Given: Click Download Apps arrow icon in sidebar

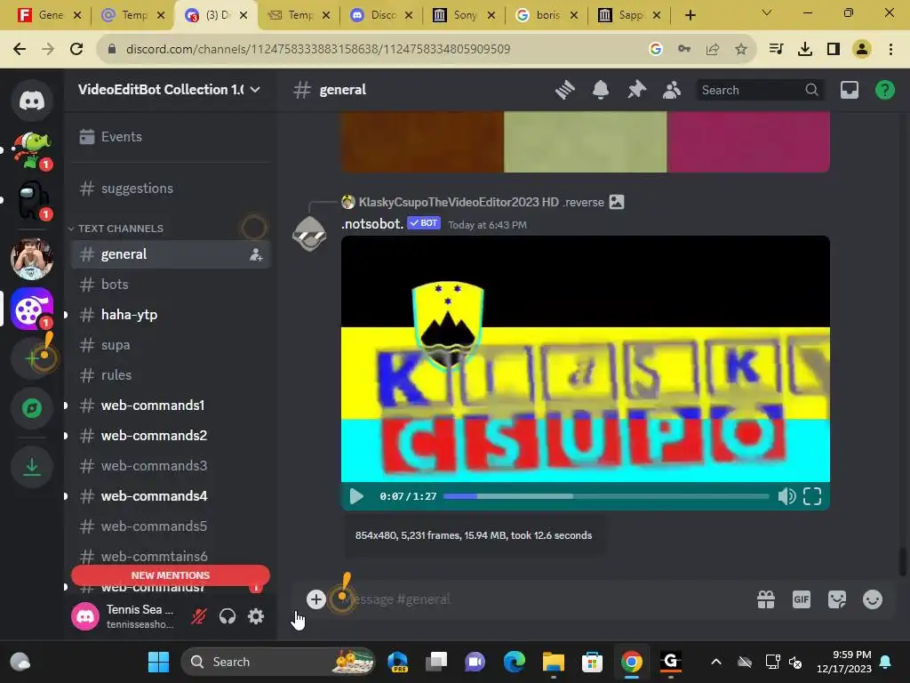Looking at the screenshot, I should tap(32, 466).
